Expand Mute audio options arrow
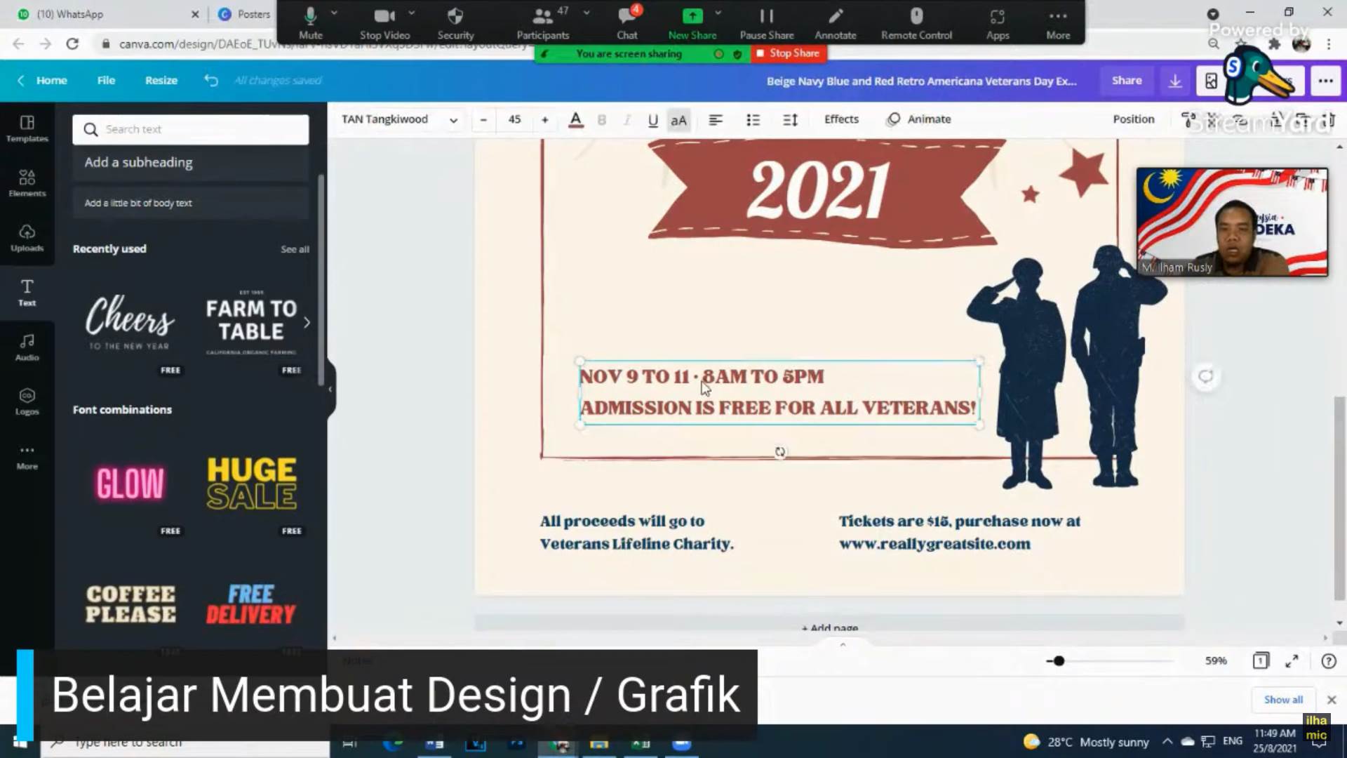 pos(334,13)
